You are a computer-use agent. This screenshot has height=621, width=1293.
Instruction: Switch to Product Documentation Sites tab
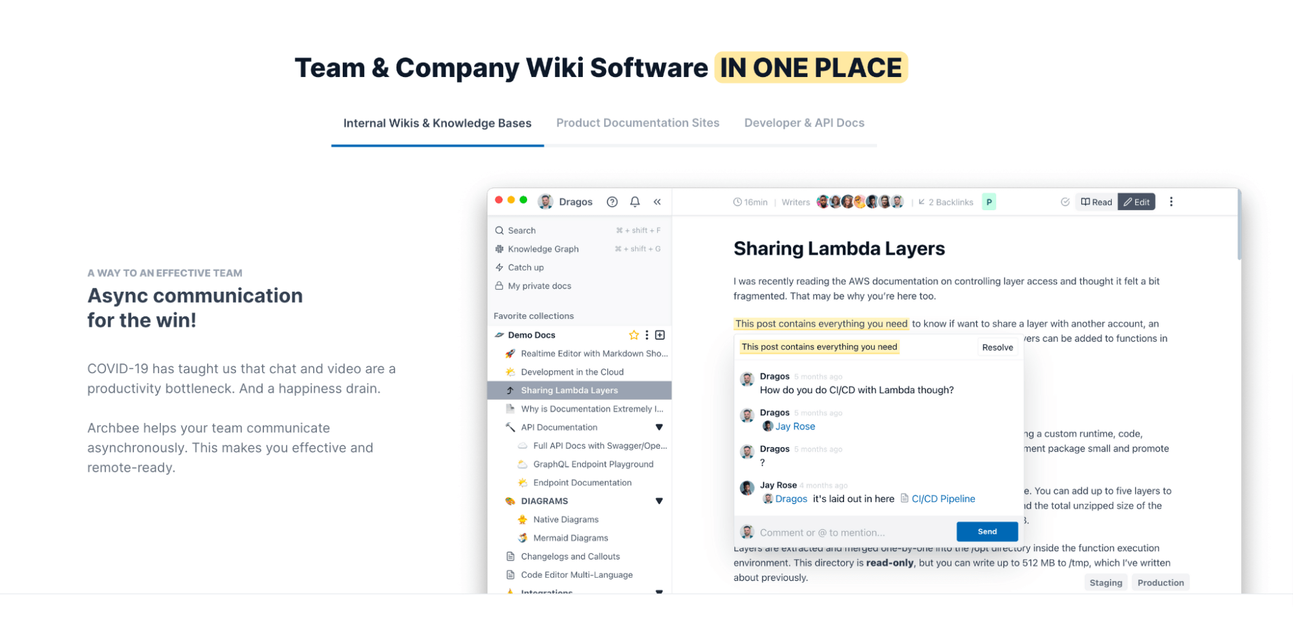(637, 122)
